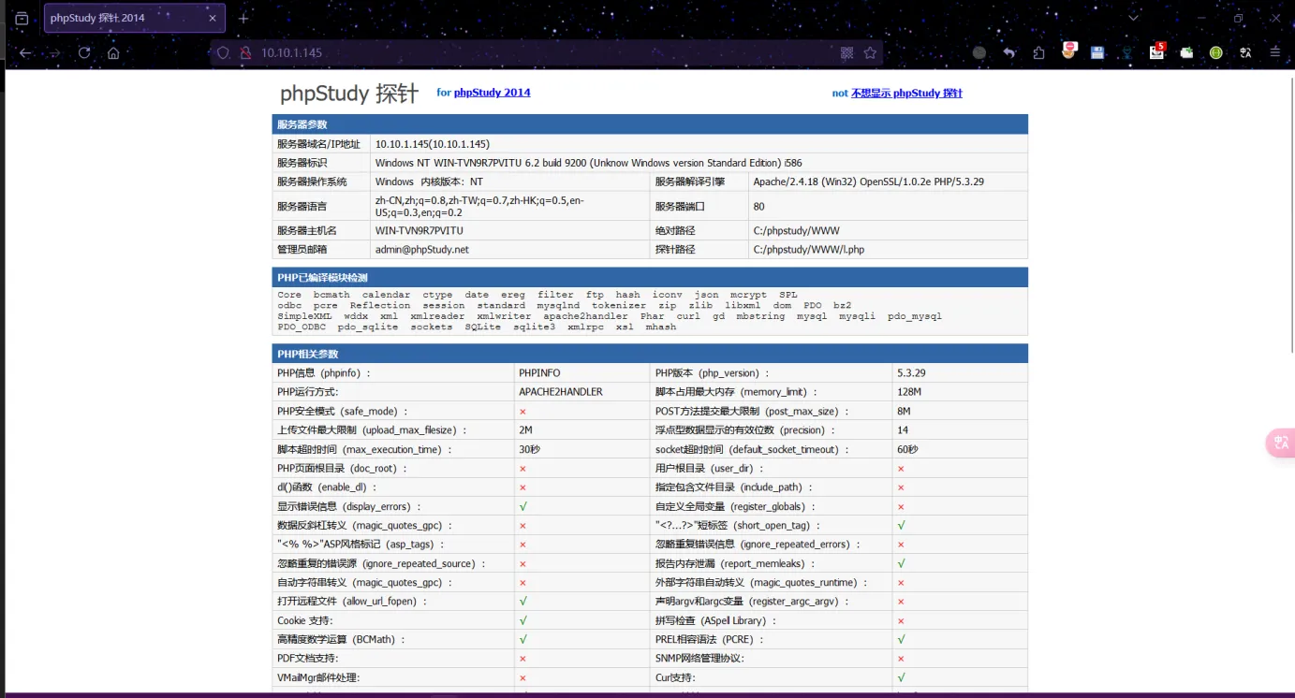Image resolution: width=1295 pixels, height=698 pixels.
Task: Select the PHP version value 5.3.29
Action: point(911,372)
